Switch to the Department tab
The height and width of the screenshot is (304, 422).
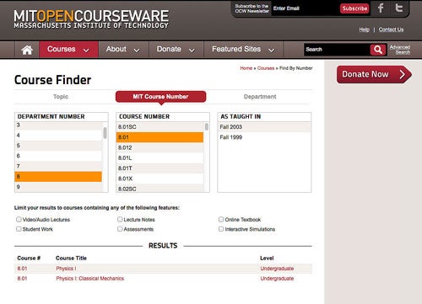[x=260, y=97]
